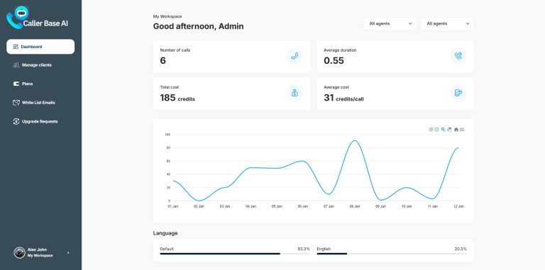Open the second All agents dropdown
Viewport: 545px width, 270px height.
447,23
